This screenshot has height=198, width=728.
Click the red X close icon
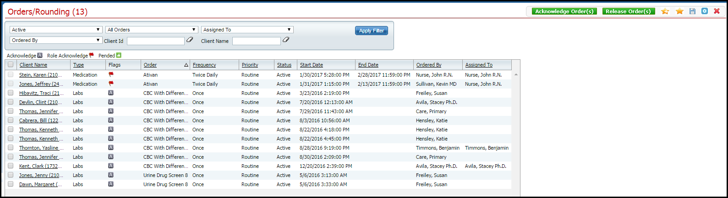click(x=717, y=11)
